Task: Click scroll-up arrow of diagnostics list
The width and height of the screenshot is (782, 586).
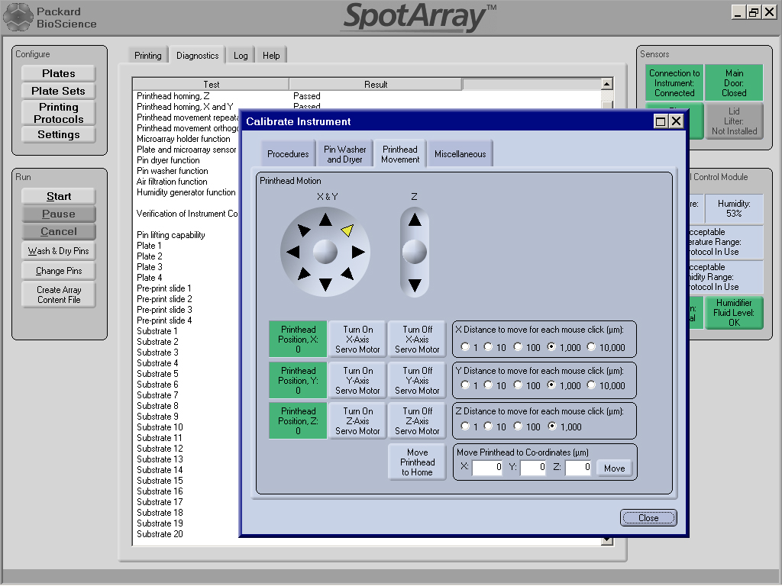Action: pyautogui.click(x=607, y=84)
